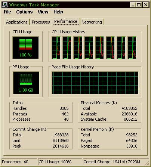Click the Page File Usage History graph
Image resolution: width=151 pixels, height=167 pixels.
tap(95, 83)
